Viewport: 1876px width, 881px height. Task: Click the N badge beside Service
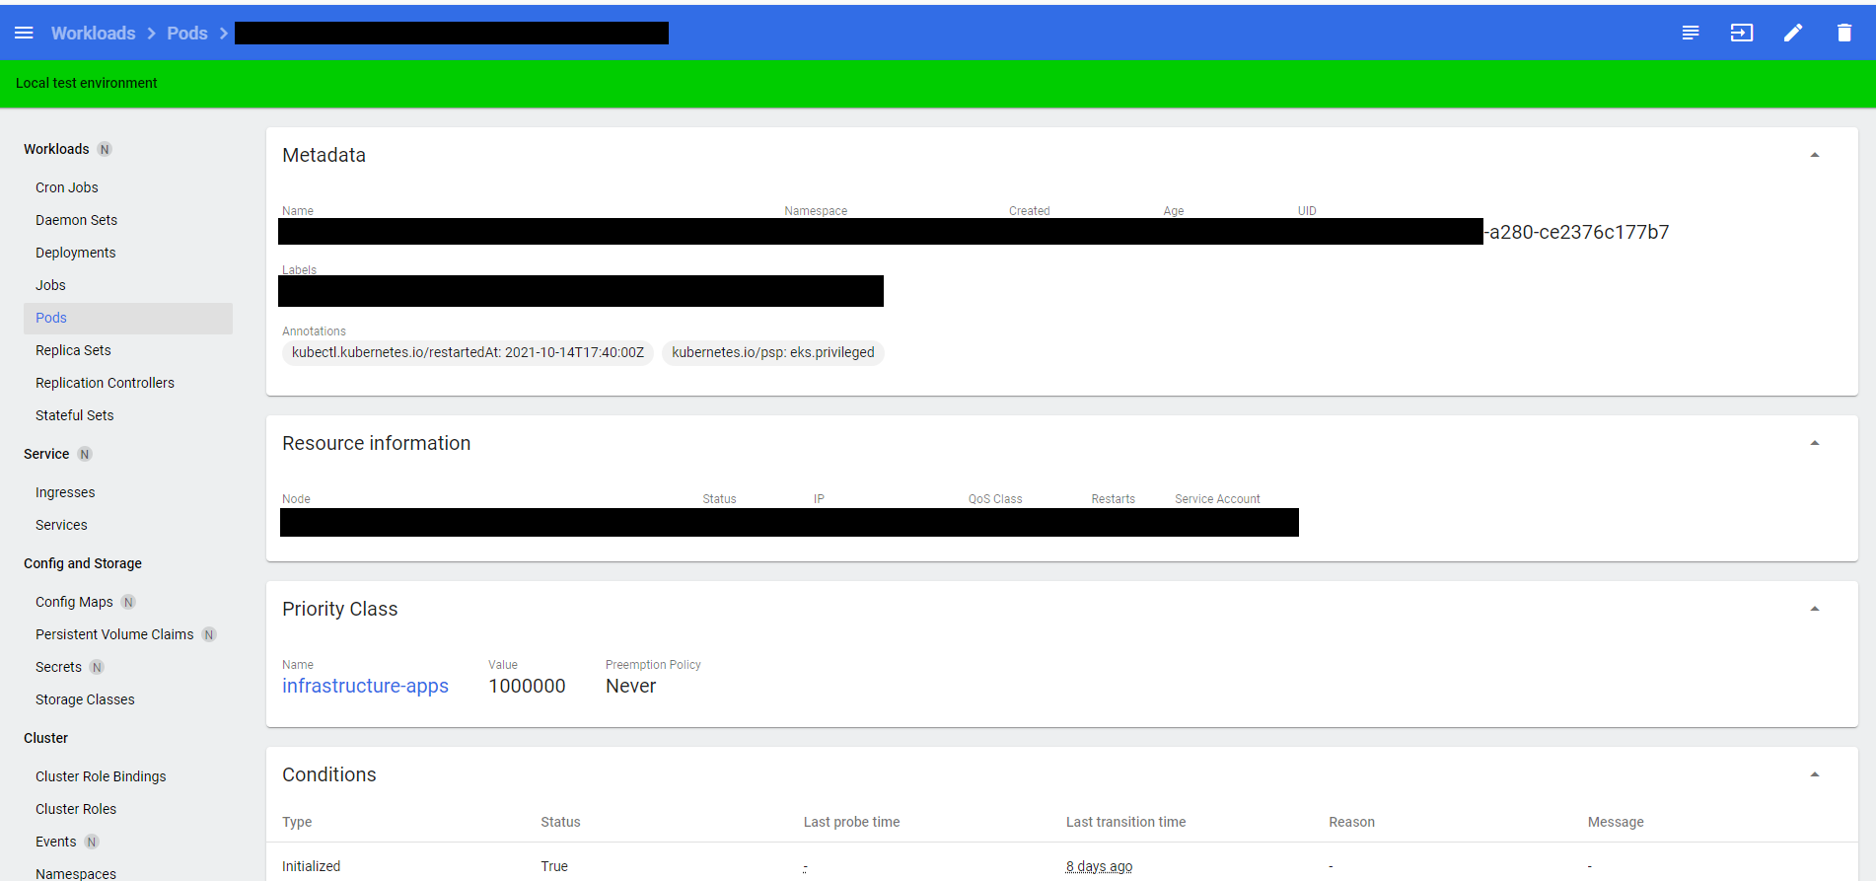(x=85, y=454)
